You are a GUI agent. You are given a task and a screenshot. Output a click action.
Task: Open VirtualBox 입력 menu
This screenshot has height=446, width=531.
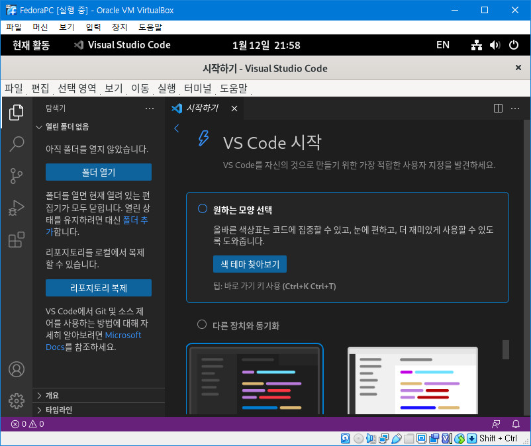93,27
